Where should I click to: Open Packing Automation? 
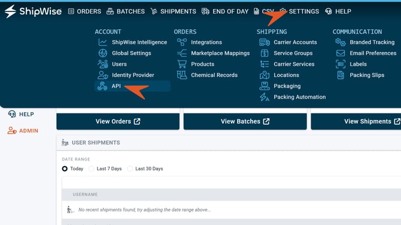click(300, 97)
